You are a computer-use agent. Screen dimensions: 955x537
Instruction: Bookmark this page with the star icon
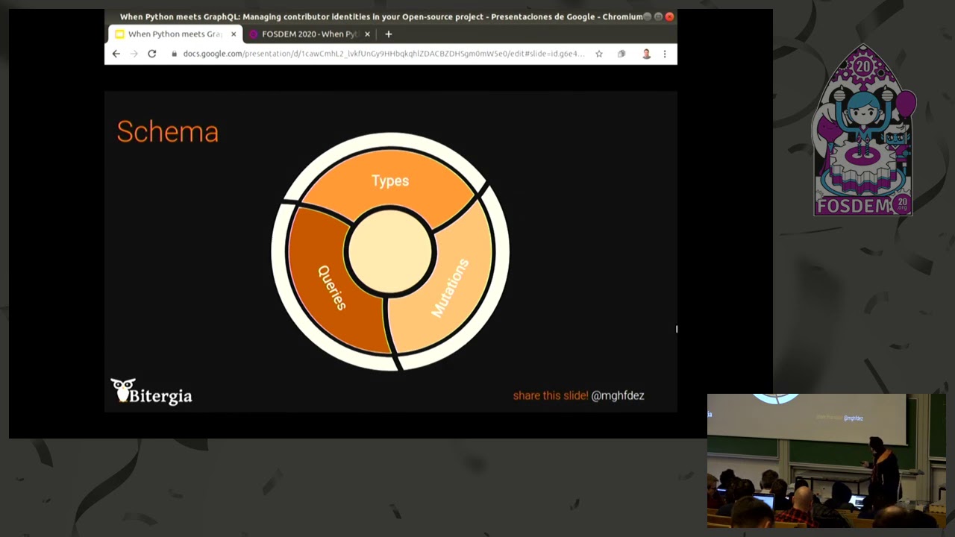click(x=598, y=54)
